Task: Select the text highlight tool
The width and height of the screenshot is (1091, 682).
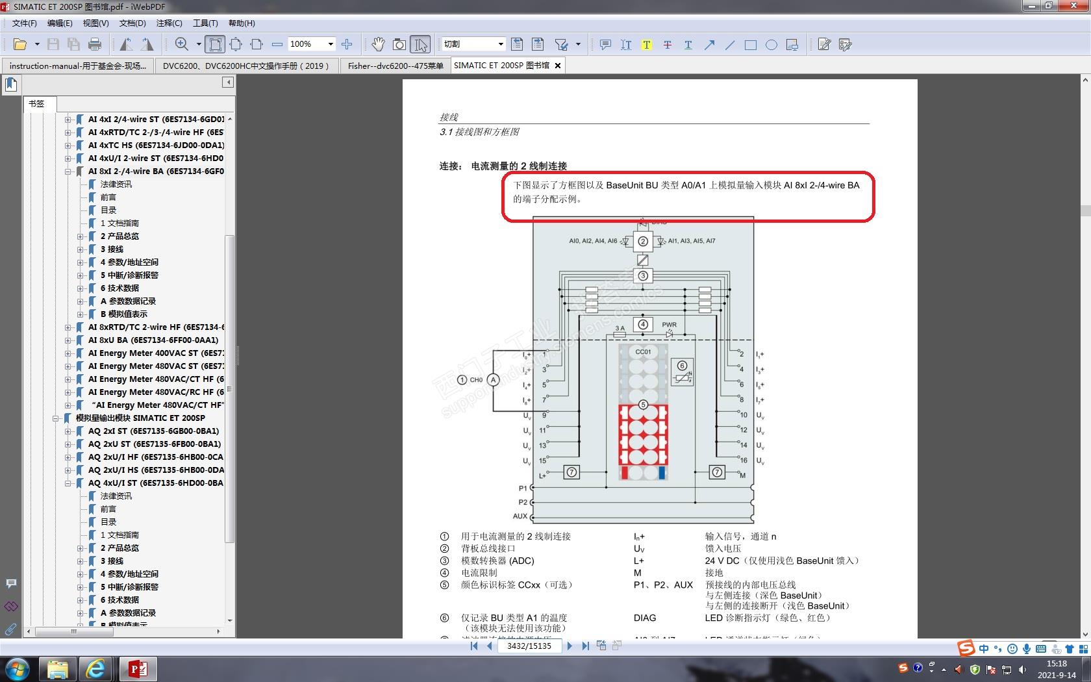Action: (x=647, y=44)
